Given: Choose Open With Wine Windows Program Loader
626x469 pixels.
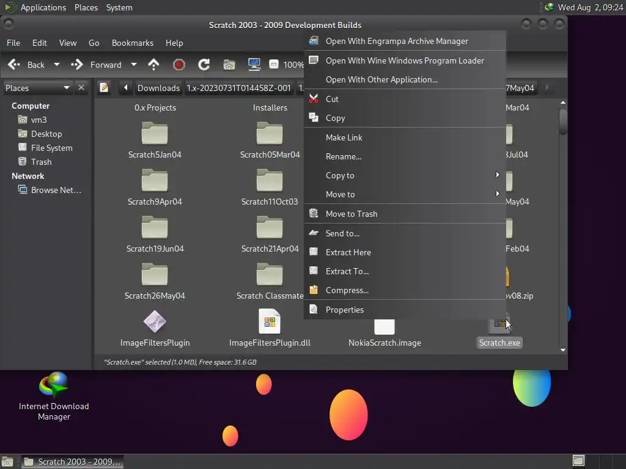Looking at the screenshot, I should (405, 60).
